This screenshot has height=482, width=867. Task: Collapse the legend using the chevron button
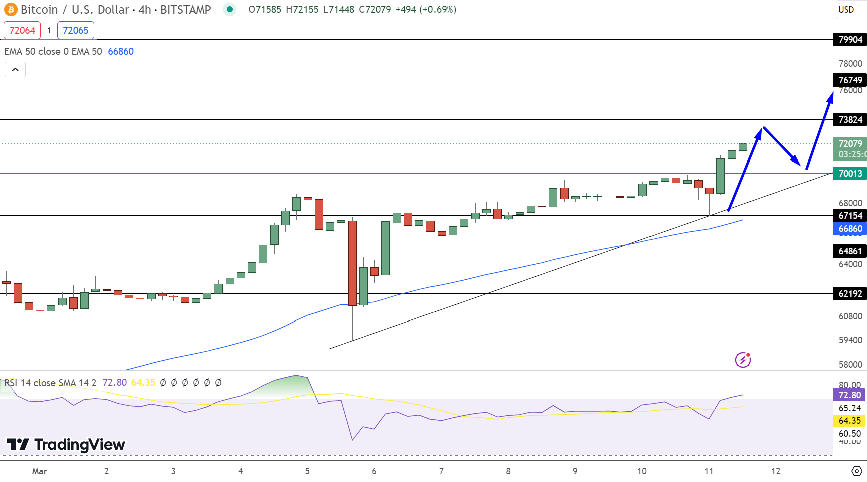(x=15, y=69)
